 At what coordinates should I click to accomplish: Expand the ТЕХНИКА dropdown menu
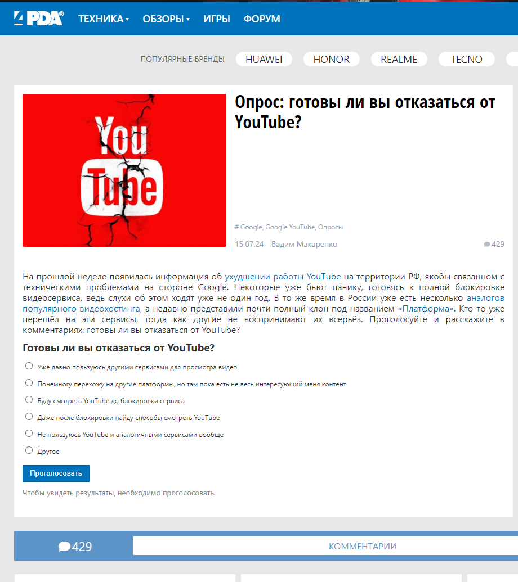[x=103, y=19]
